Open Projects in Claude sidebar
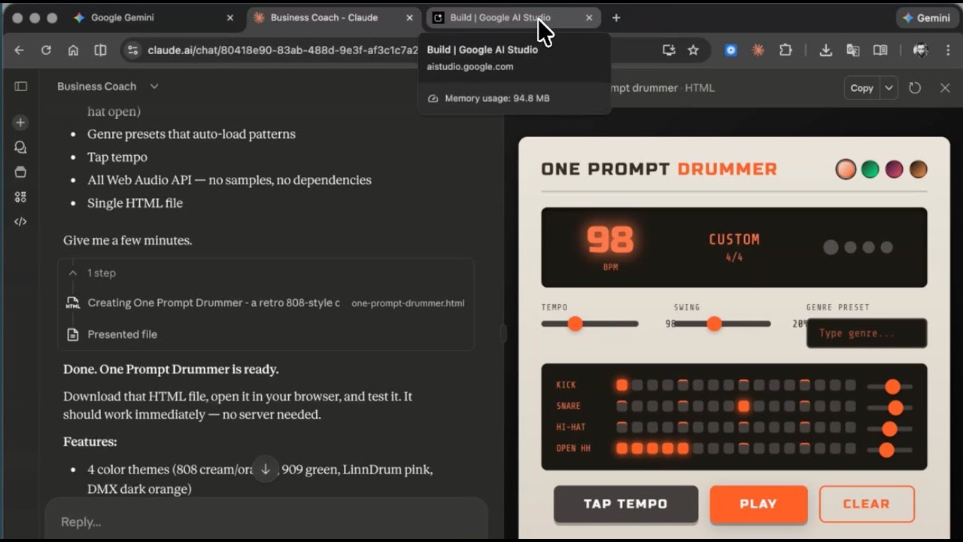 point(20,172)
